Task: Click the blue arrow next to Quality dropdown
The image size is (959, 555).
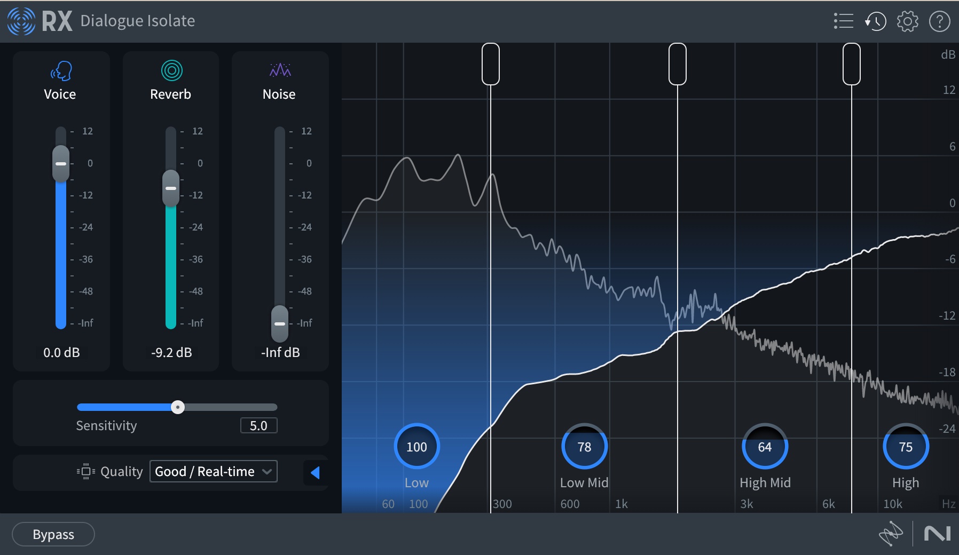Action: pos(316,472)
